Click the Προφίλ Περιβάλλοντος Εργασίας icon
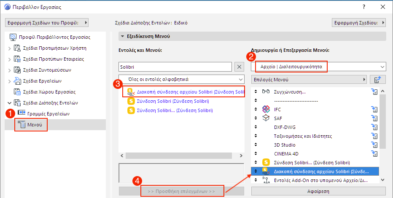 pos(13,37)
